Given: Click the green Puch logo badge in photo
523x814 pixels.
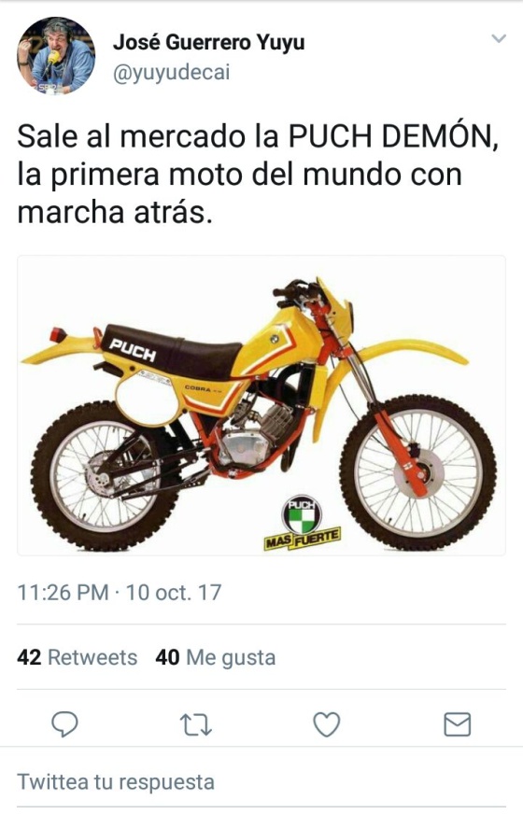Looking at the screenshot, I should pos(302,514).
